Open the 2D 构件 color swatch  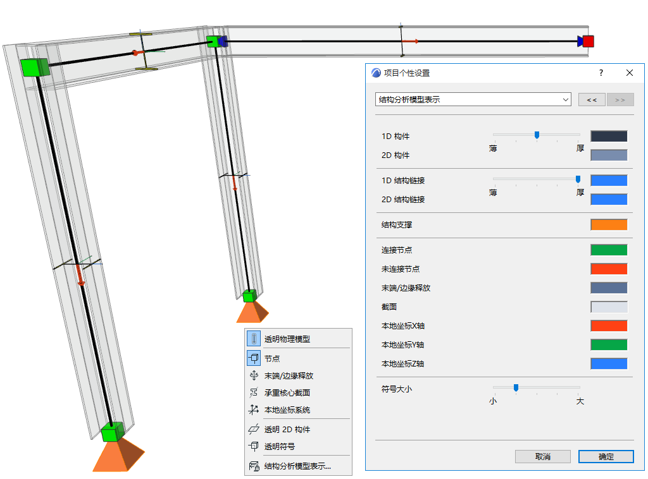[x=609, y=155]
